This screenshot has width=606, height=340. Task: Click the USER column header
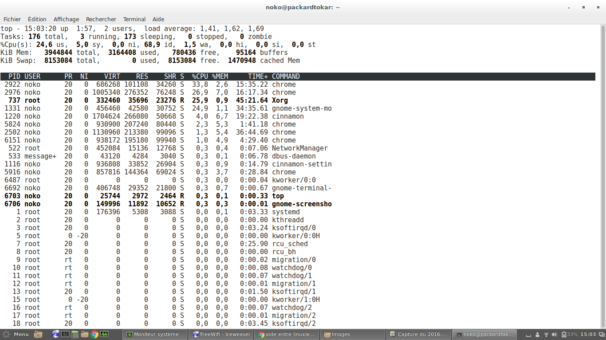point(32,77)
